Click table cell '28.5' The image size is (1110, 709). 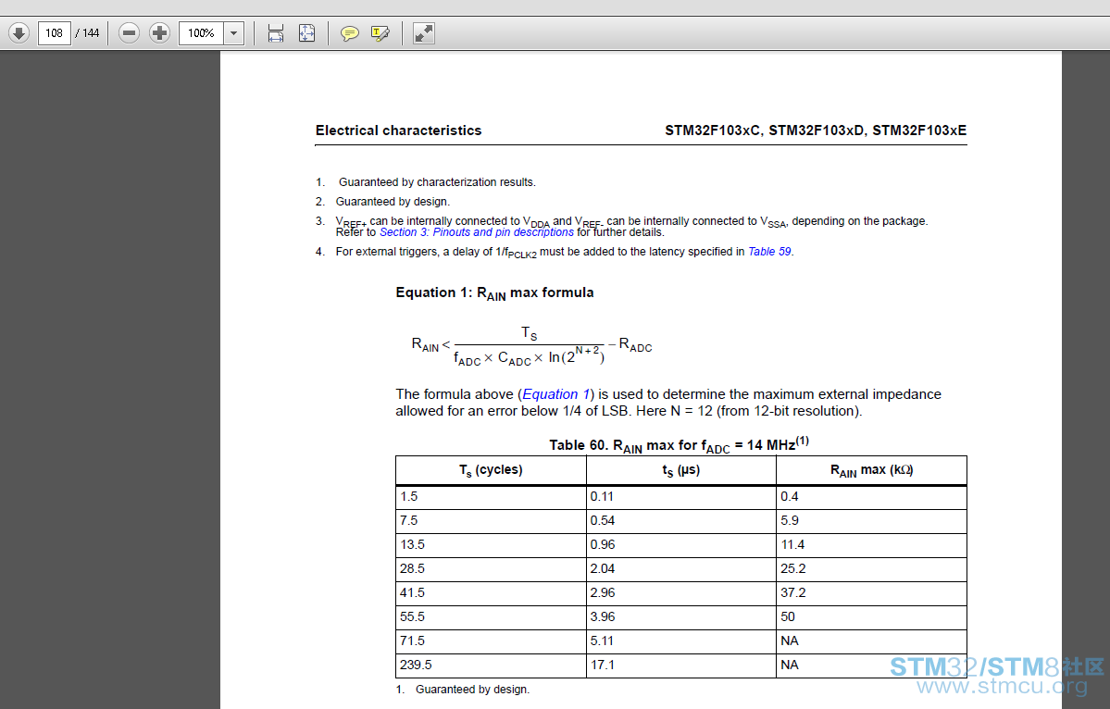[x=491, y=569]
